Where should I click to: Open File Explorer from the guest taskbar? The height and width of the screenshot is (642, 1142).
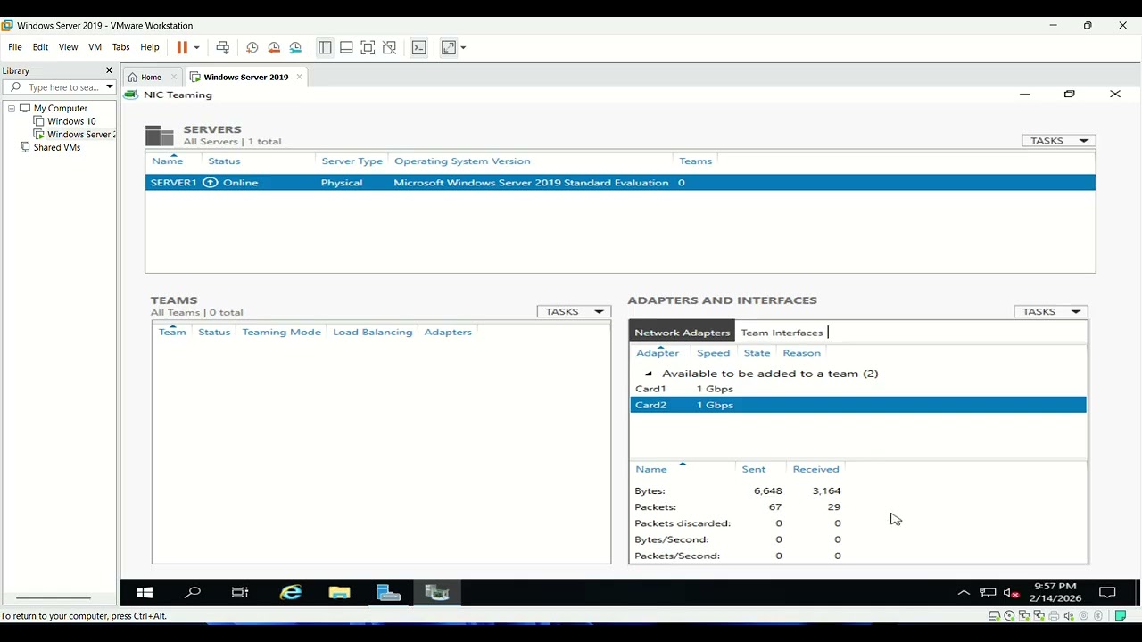[339, 592]
